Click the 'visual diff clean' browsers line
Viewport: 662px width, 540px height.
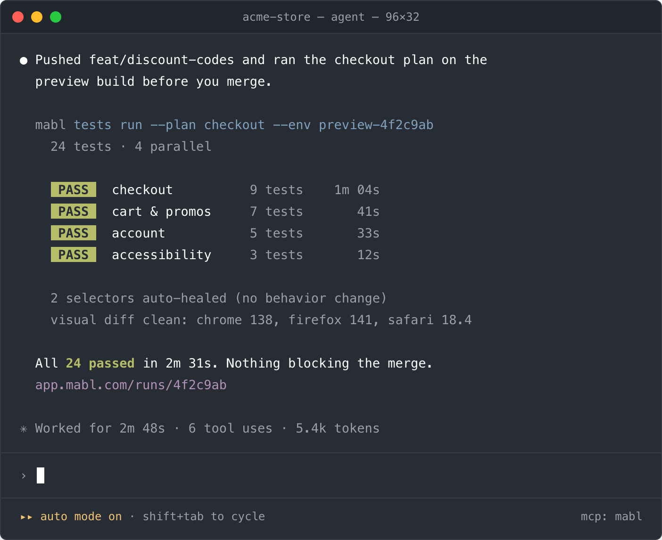(x=261, y=320)
